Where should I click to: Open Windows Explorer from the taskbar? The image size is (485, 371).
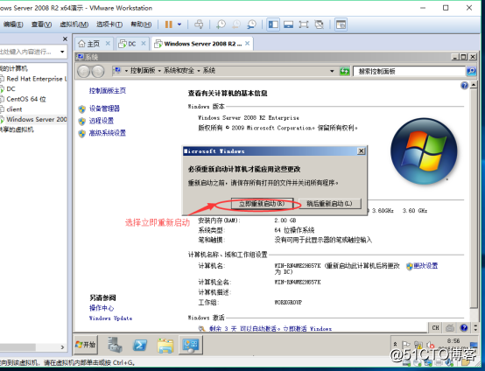[165, 345]
